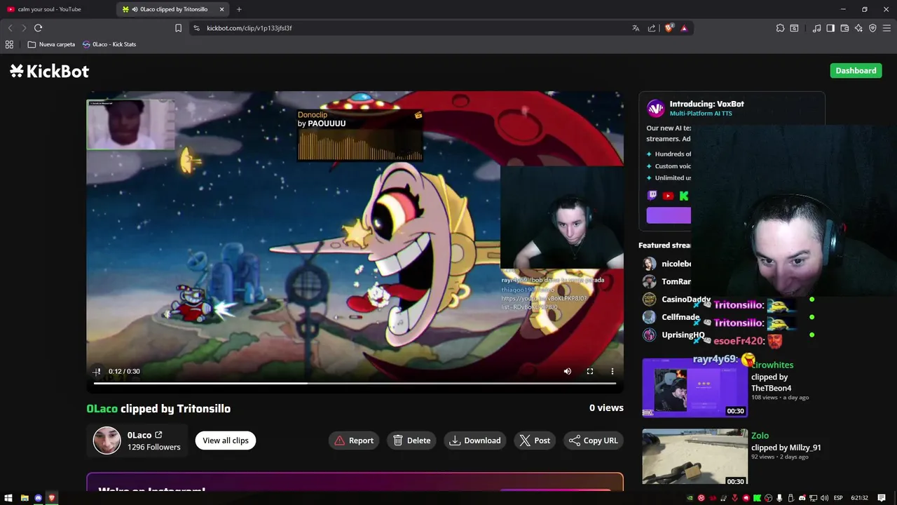Open browser extensions puzzle icon

780,28
